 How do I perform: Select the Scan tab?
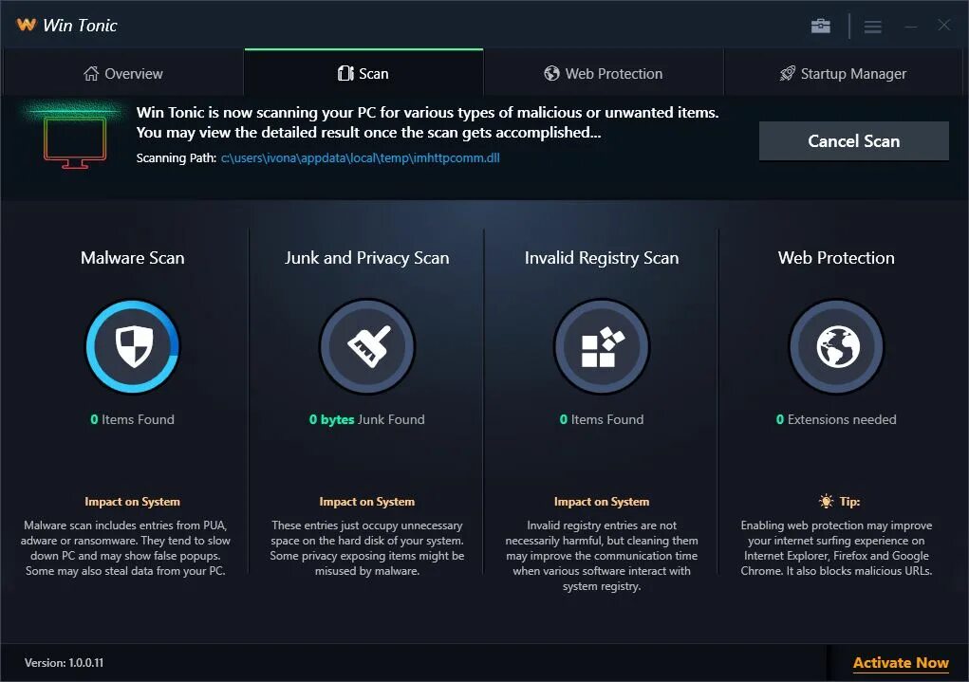[363, 74]
